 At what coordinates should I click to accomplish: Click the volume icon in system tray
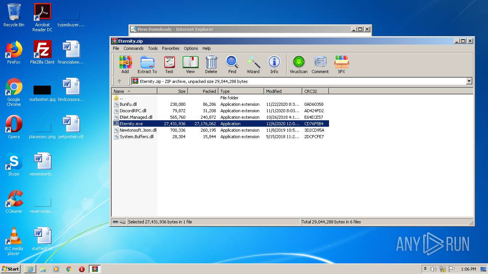tap(433, 269)
